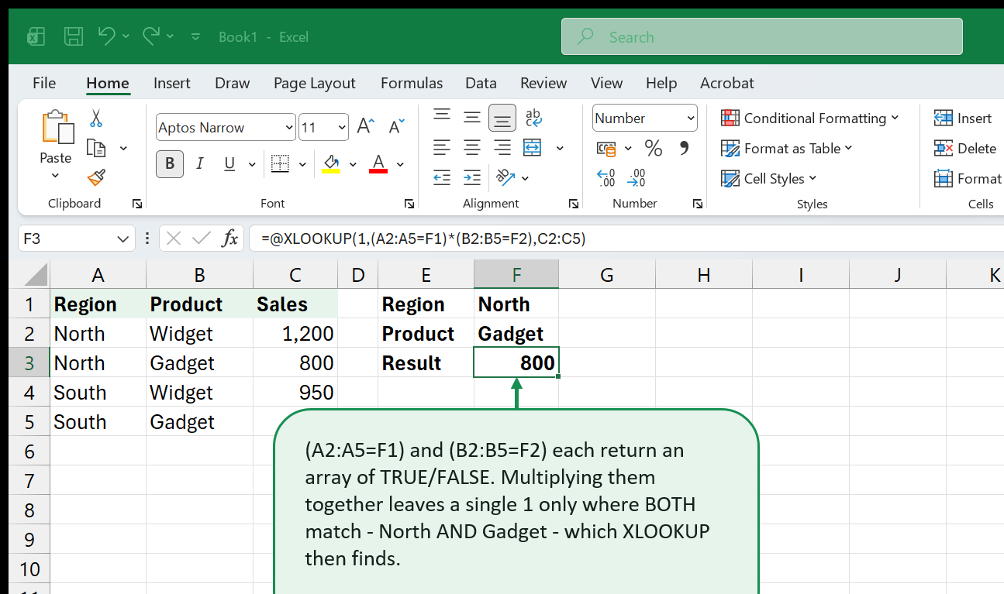
Task: Select cell with value 1,200
Action: (x=295, y=333)
